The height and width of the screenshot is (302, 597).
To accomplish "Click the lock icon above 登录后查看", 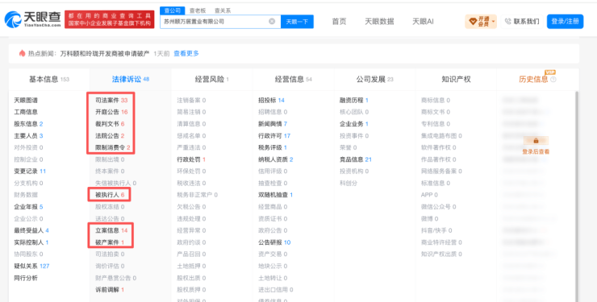I will [536, 141].
